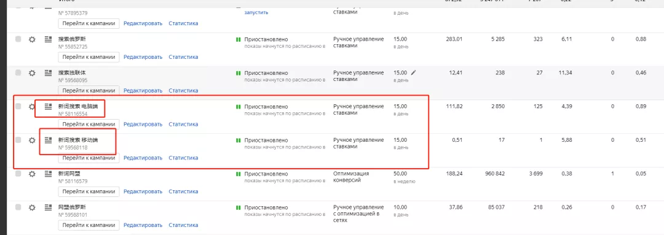Click campaign name 新词网盟
Viewport: 664px width, 235px height.
[x=69, y=174]
